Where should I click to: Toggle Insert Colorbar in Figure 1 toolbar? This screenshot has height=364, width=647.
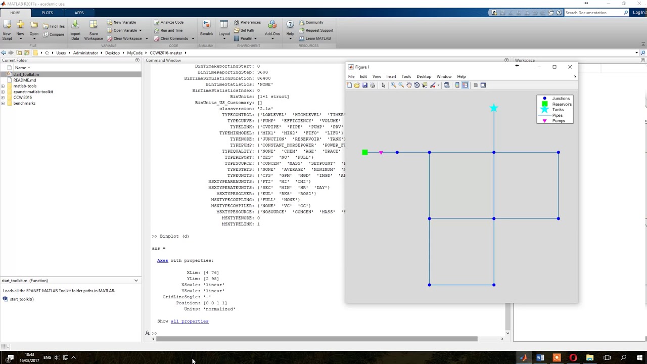click(457, 85)
